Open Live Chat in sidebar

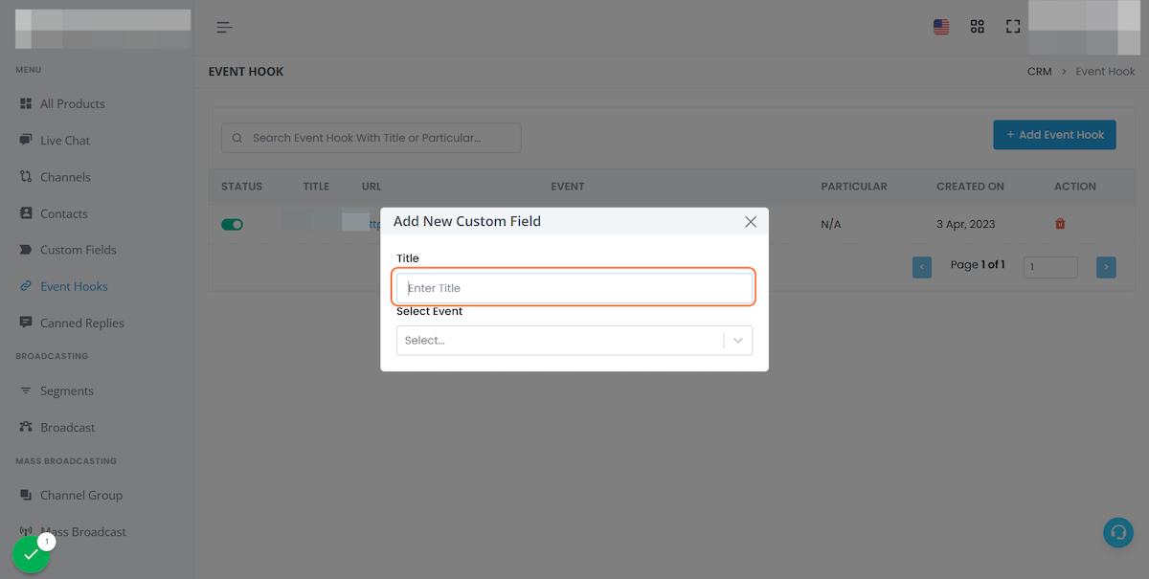point(65,141)
